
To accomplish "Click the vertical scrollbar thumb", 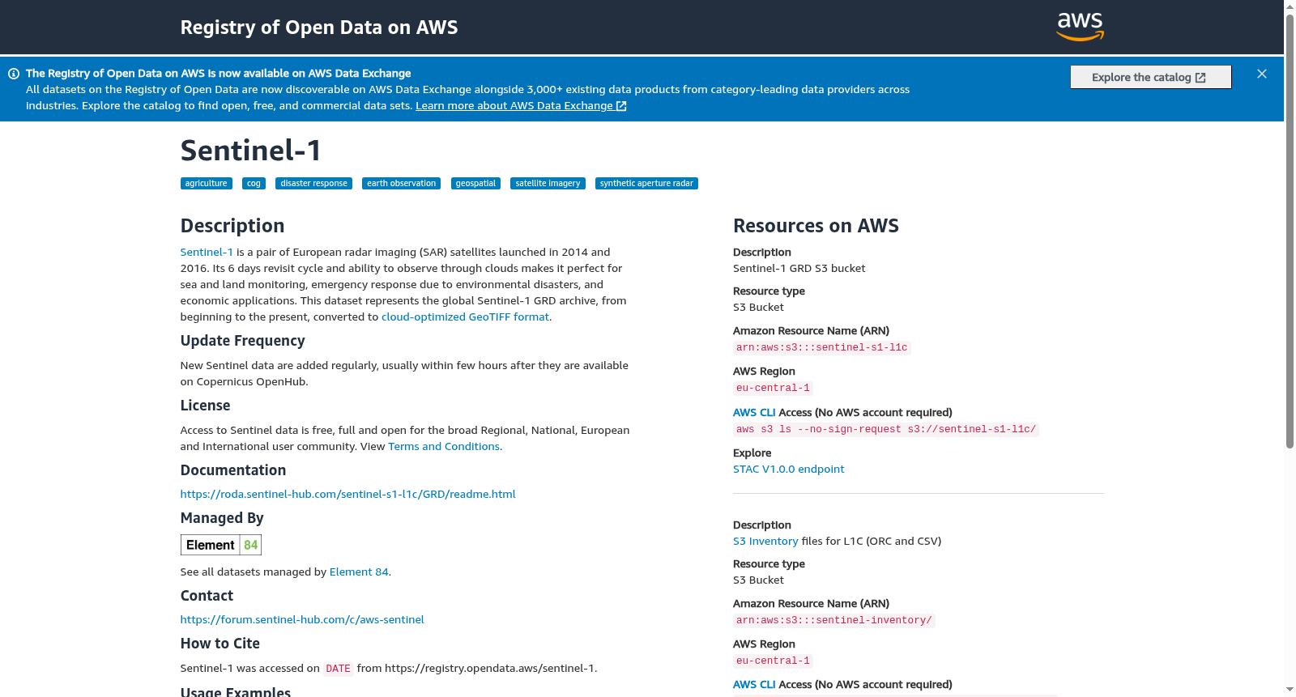I will coord(1290,231).
